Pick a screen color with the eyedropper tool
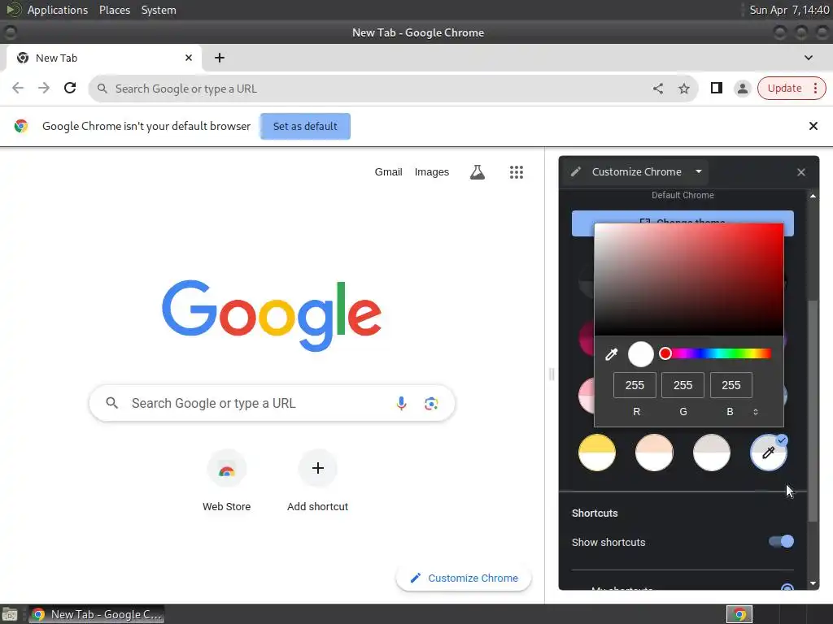The width and height of the screenshot is (833, 624). (x=612, y=354)
